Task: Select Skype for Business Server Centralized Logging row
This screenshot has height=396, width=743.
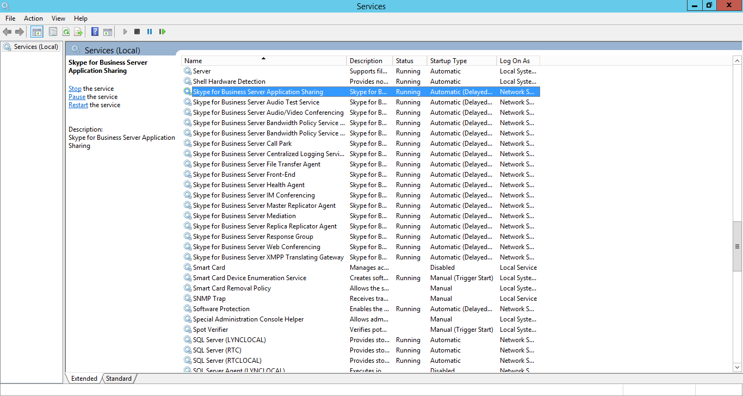Action: point(361,154)
